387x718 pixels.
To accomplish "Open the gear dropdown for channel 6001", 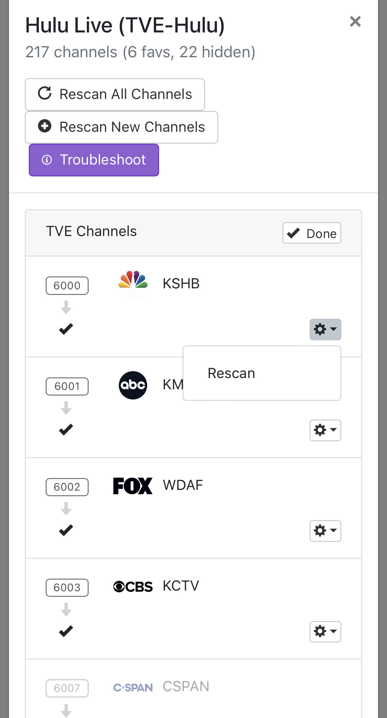I will pyautogui.click(x=325, y=430).
